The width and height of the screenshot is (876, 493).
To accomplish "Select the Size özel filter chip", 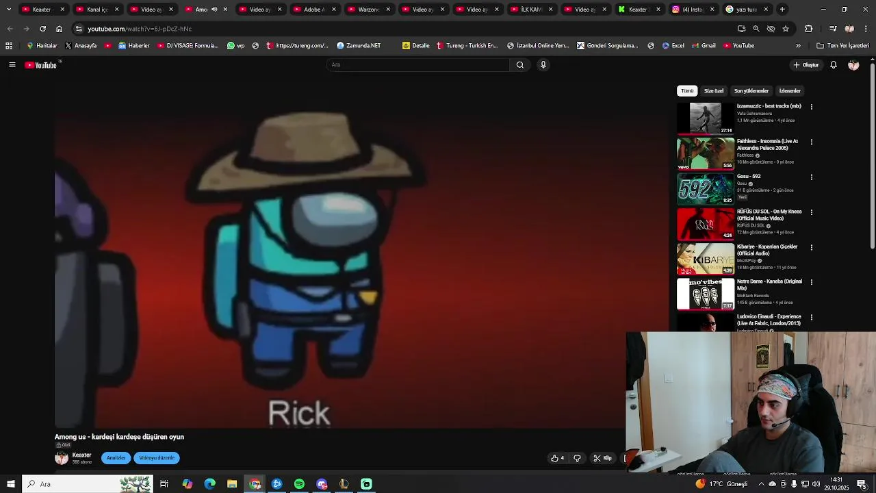I will pos(714,91).
